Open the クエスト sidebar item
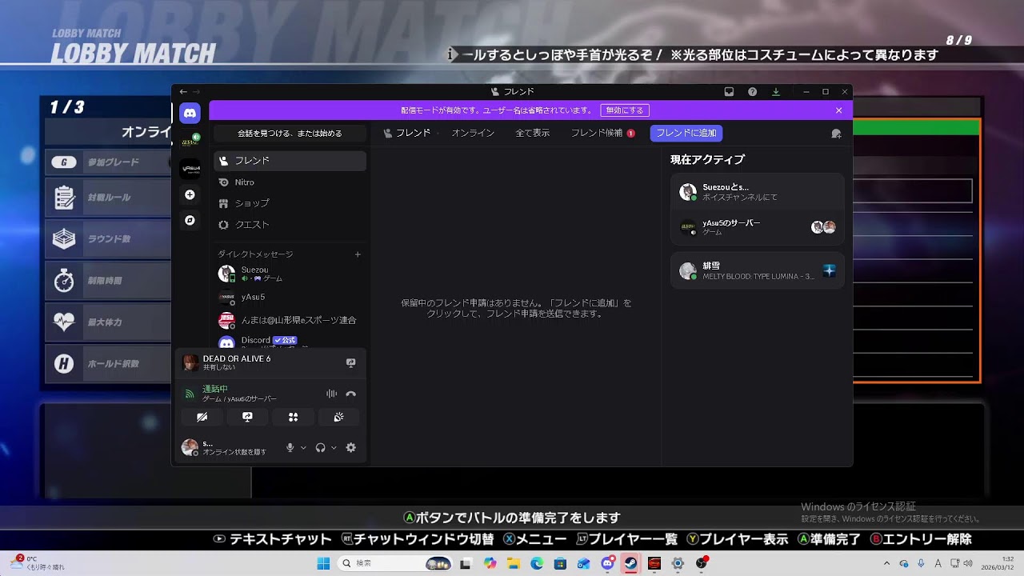Viewport: 1024px width, 576px height. coord(290,225)
